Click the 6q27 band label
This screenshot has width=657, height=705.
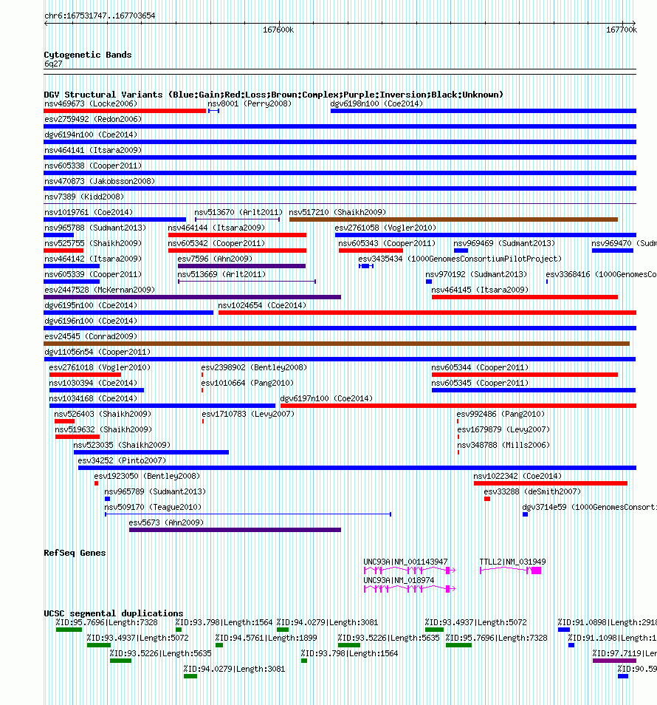pyautogui.click(x=53, y=64)
